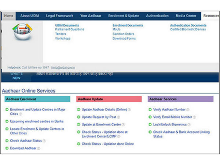This screenshot has height=165, width=220.
Task: Click help icon beside Lock/Unlock Biometrics
Action: tap(190, 125)
